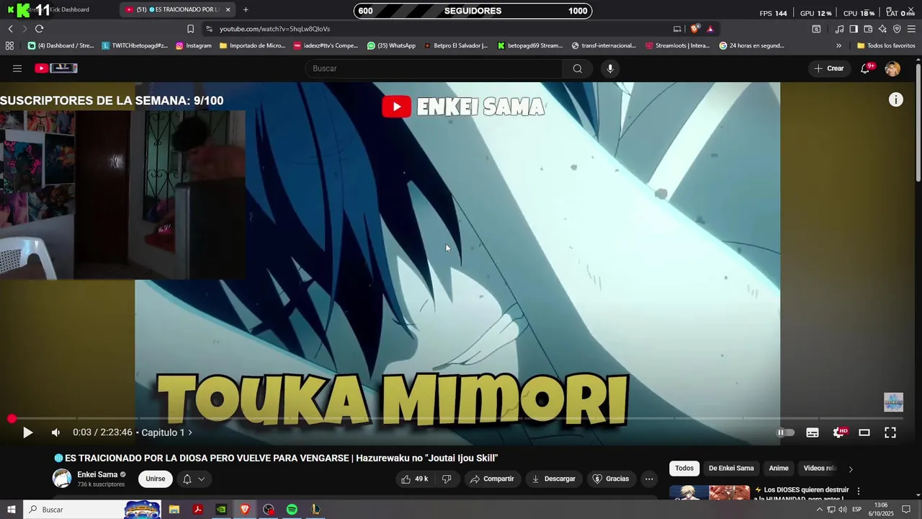Screen dimensions: 922x519
Task: Open the YouTube account avatar menu
Action: pos(892,68)
